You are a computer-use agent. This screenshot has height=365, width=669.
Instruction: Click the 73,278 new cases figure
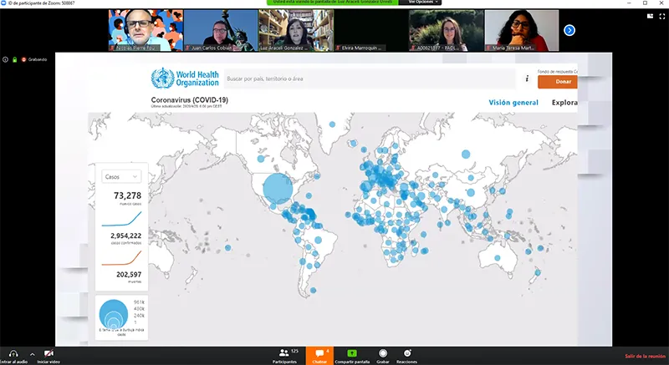click(x=127, y=195)
